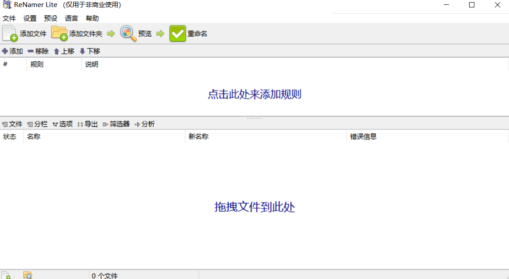Screen dimensions: 509x279
Task: Click the 上移 up-arrow icon
Action: 56,51
